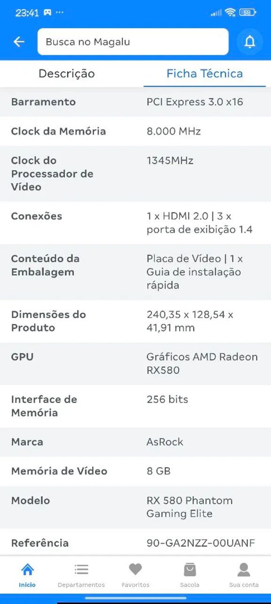Viewport: 271px width, 604px height.
Task: Tap the Clock da Memória value
Action: click(x=172, y=131)
